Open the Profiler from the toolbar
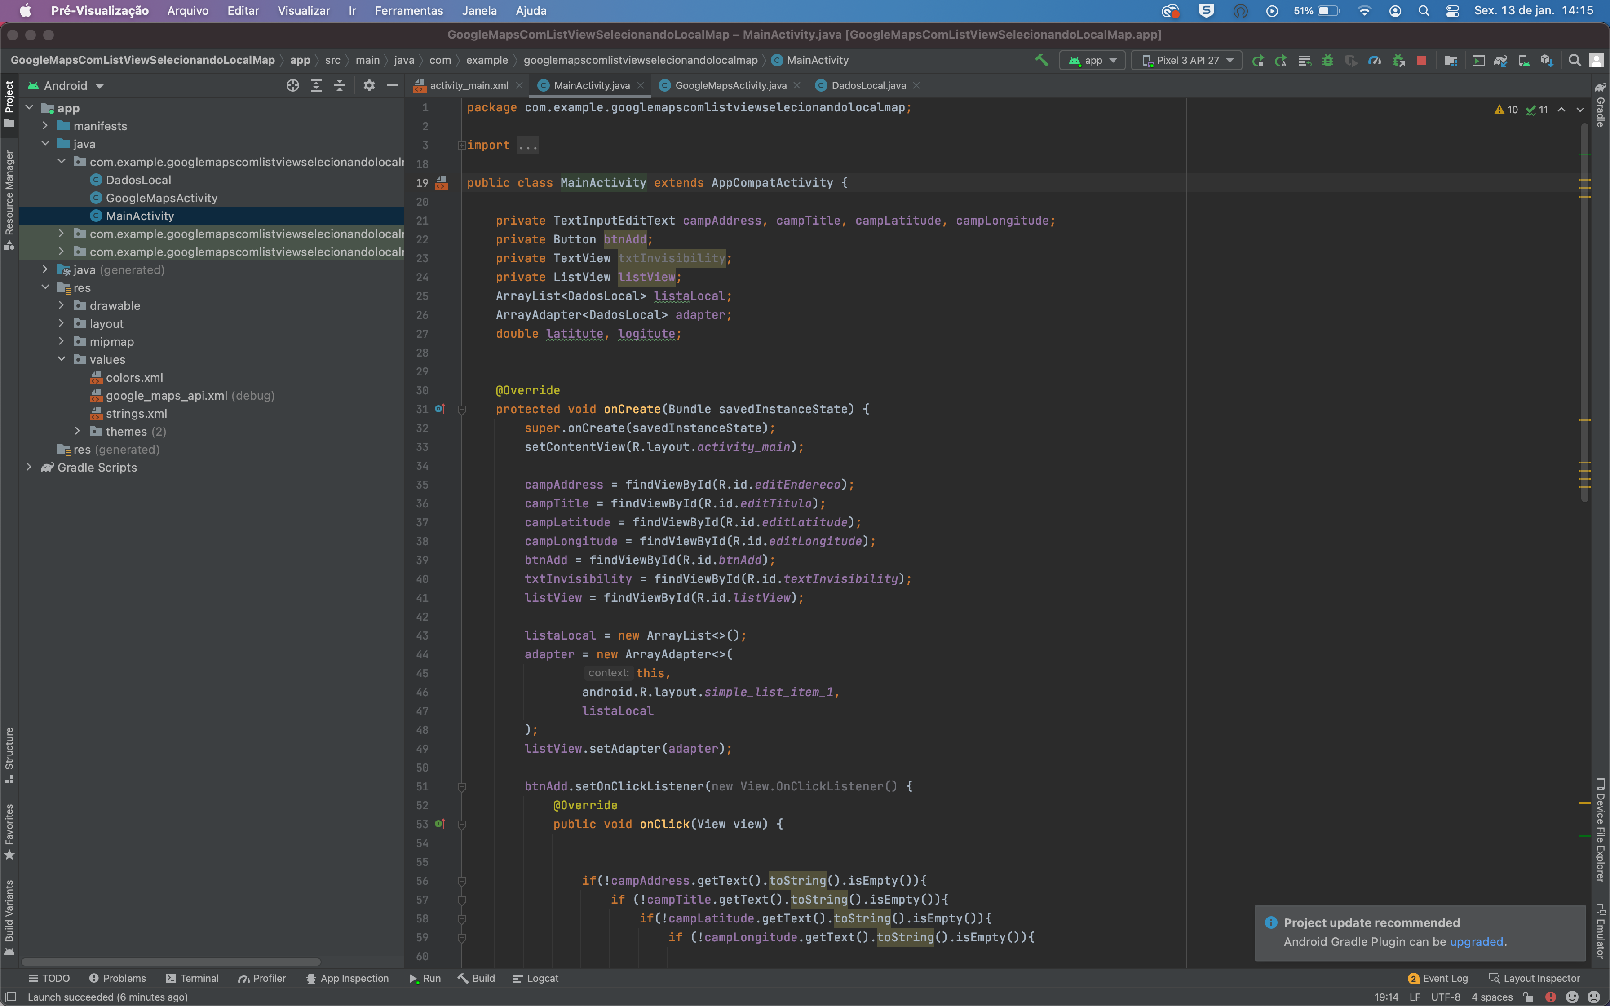Viewport: 1610px width, 1006px height. tap(1375, 60)
